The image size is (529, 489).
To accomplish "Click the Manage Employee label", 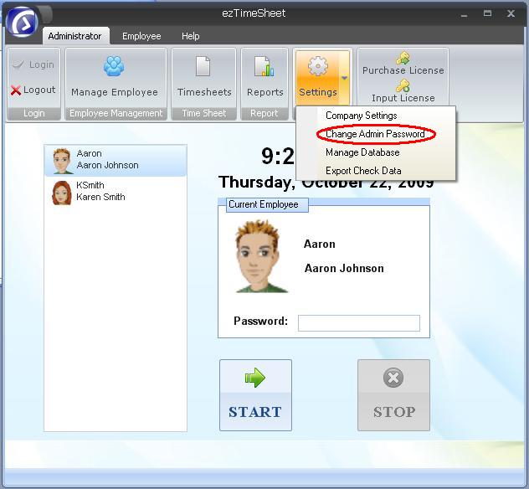I will [115, 92].
